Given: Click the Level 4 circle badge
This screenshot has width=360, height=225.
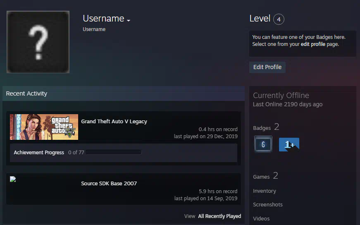Looking at the screenshot, I should click(x=279, y=19).
